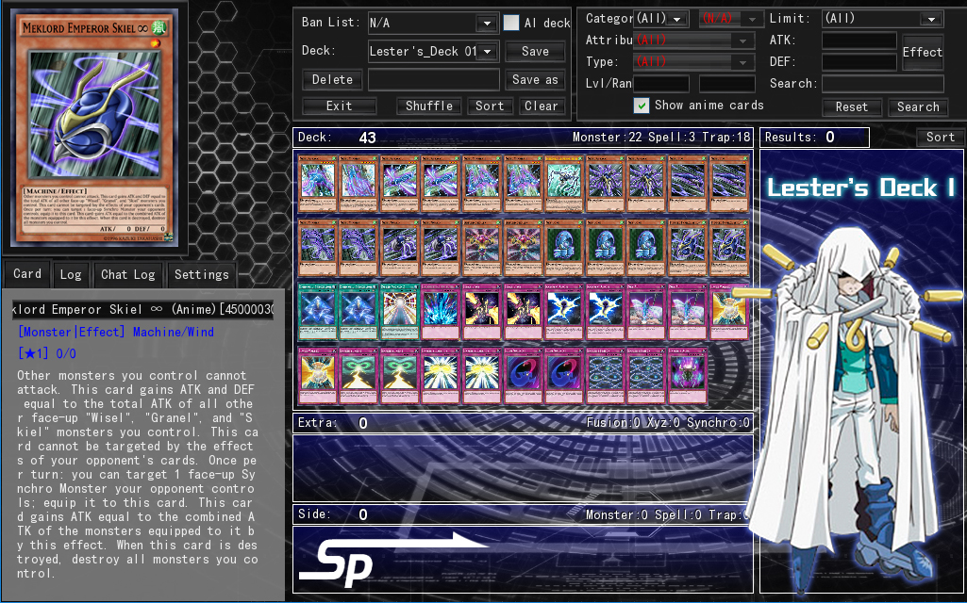Click the large Meklord Emperor Skiel card preview

[93, 128]
